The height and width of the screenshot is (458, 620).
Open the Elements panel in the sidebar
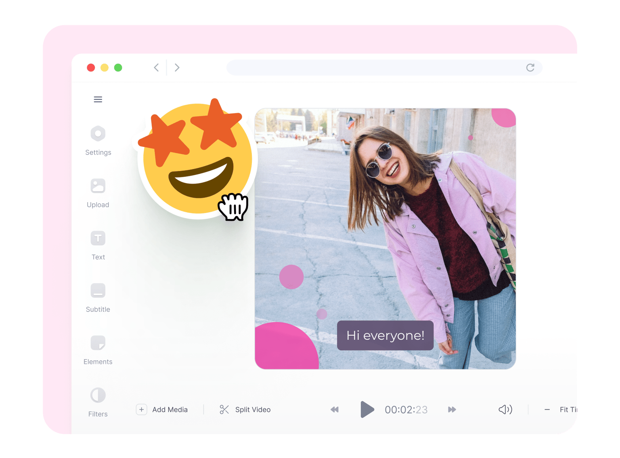coord(98,350)
